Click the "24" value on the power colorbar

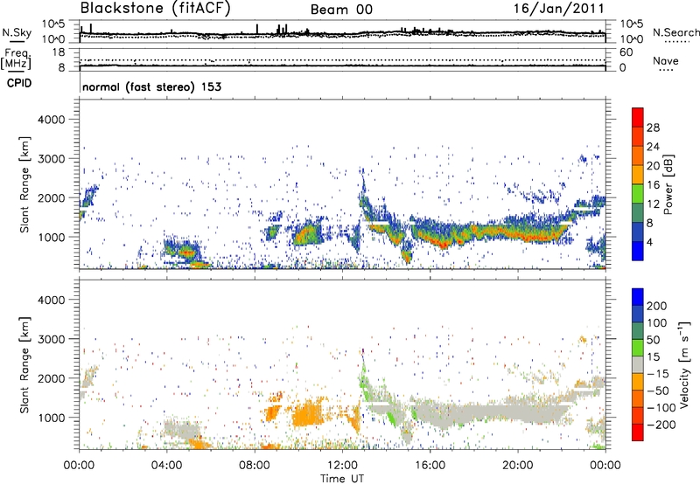(653, 147)
